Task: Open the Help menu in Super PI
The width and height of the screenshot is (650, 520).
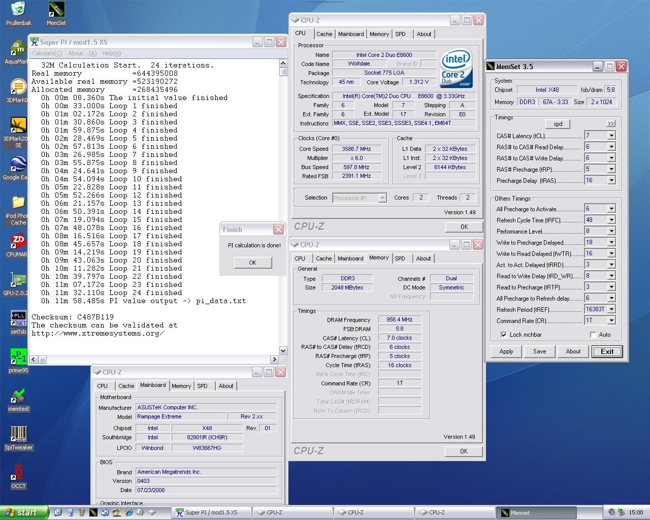Action: point(112,53)
